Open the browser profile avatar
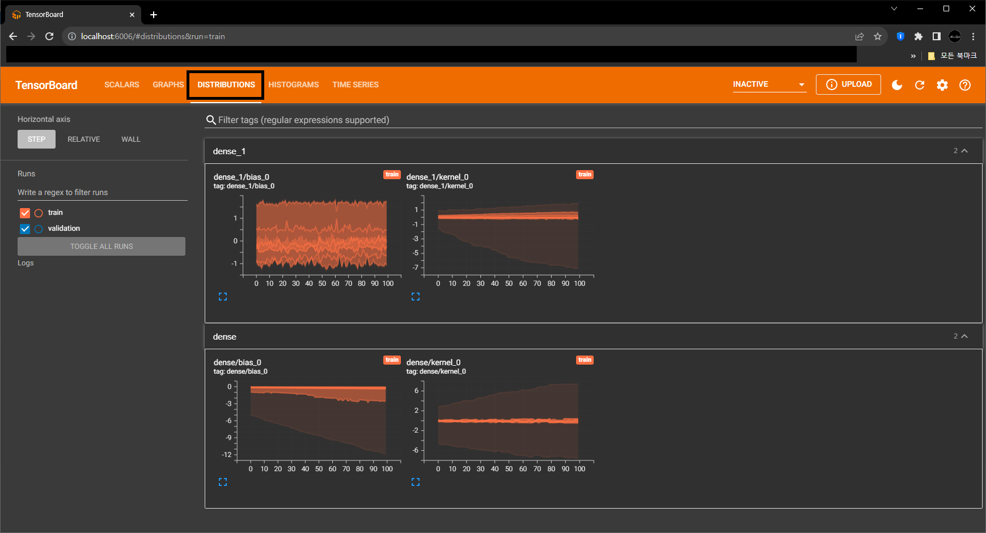 (955, 36)
